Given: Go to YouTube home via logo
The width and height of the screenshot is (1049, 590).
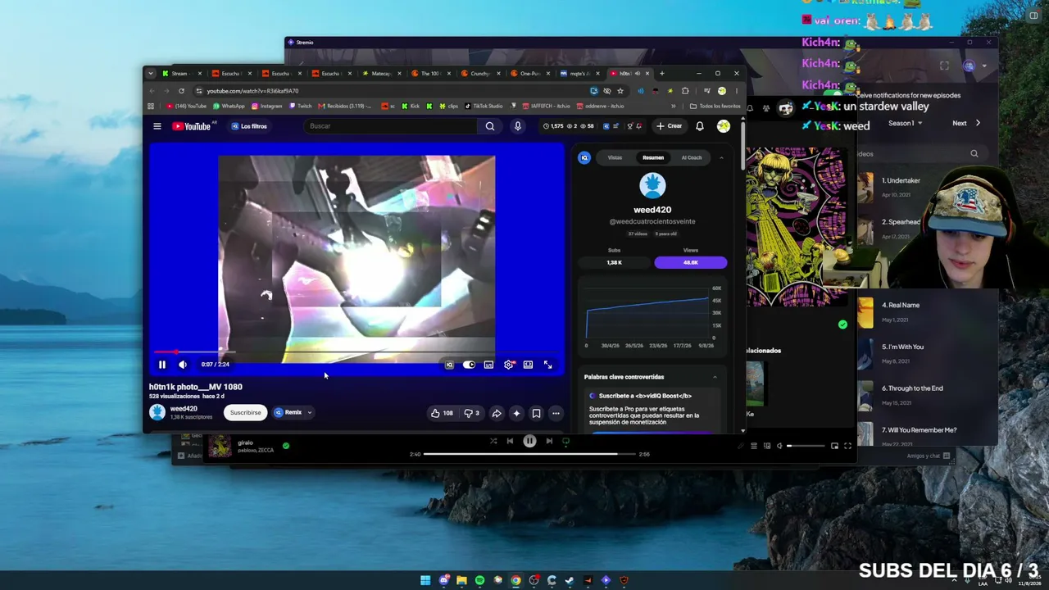Looking at the screenshot, I should (x=193, y=126).
